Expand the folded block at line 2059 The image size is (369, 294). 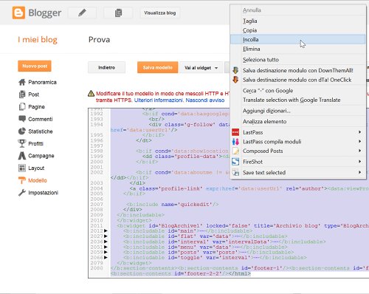click(x=106, y=252)
